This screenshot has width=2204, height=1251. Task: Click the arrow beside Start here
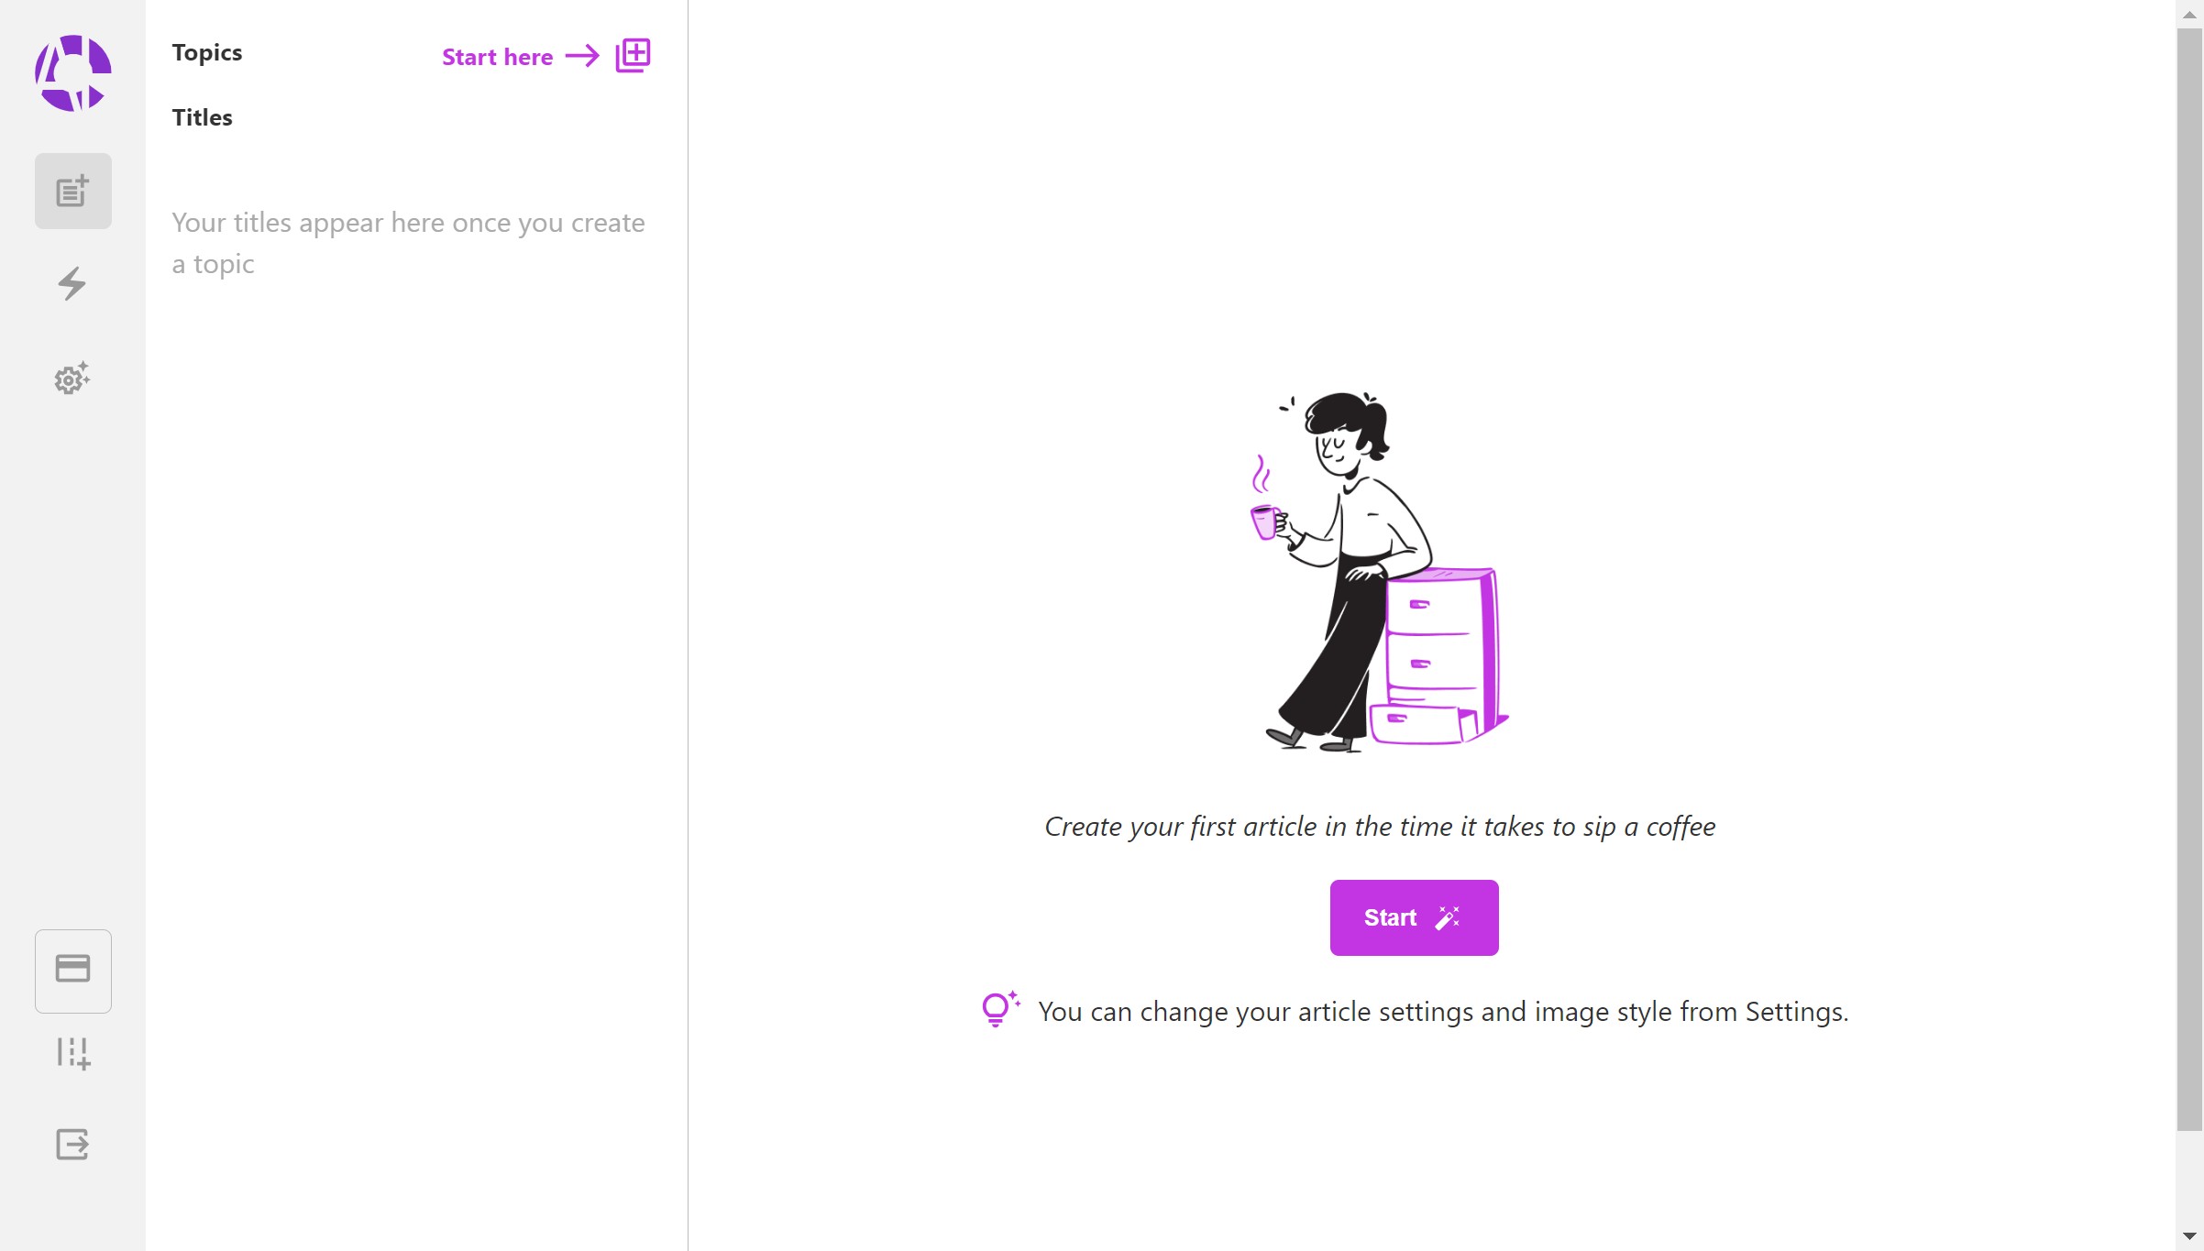(x=582, y=56)
